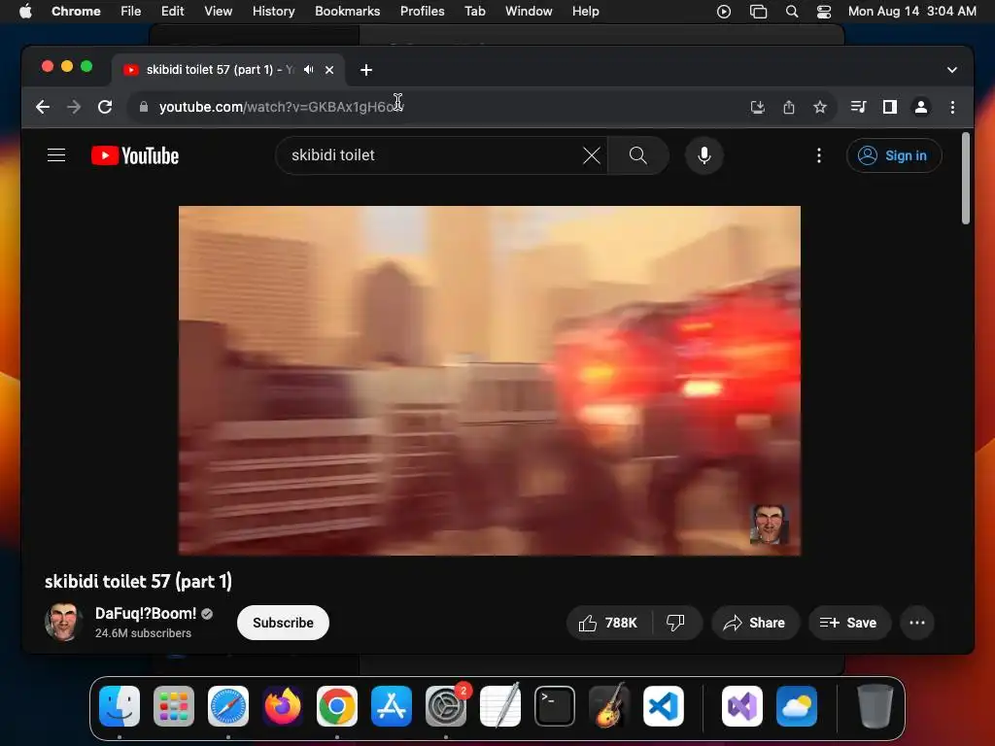
Task: Open Control Center in menu bar
Action: [x=824, y=12]
